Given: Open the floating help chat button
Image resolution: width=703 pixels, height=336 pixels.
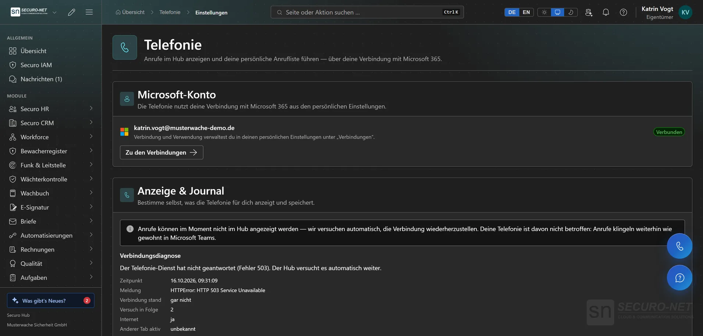Looking at the screenshot, I should point(679,278).
